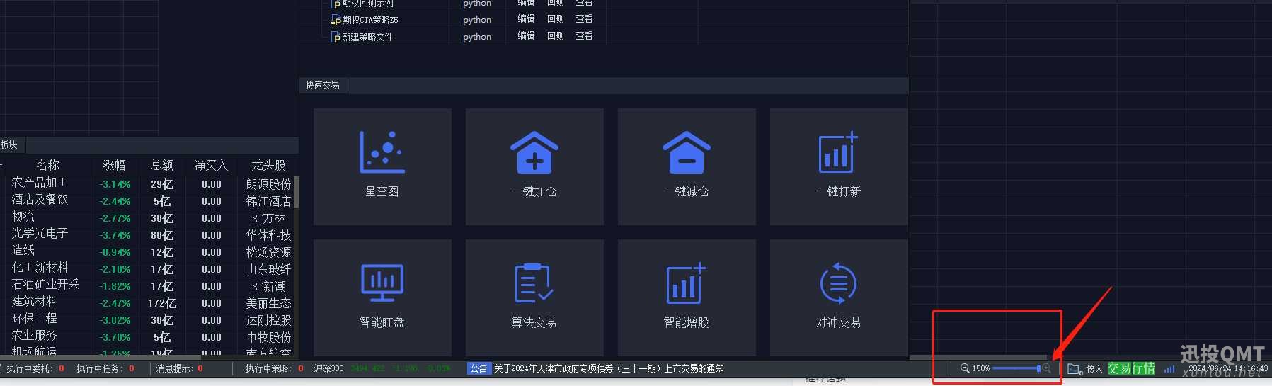
Task: Select the 环保工程 sector row
Action: 35,319
